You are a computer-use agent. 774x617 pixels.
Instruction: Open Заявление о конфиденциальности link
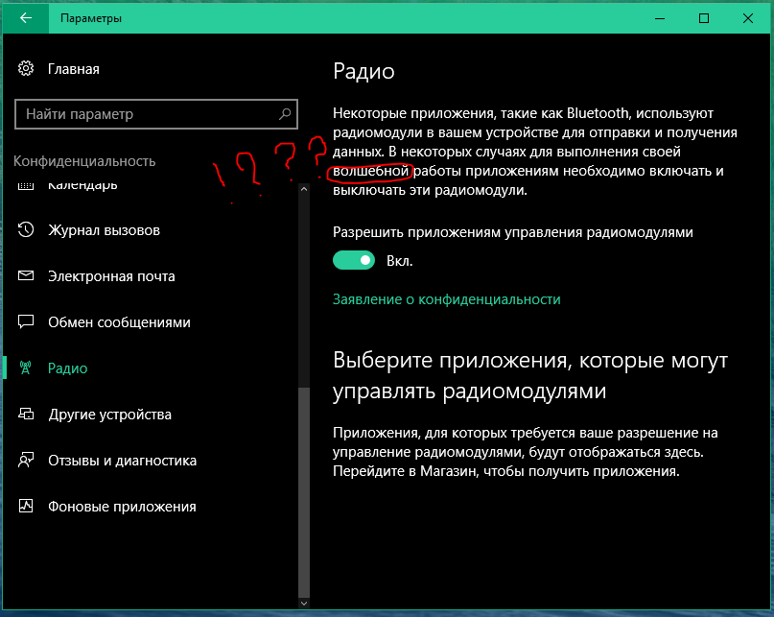coord(447,299)
